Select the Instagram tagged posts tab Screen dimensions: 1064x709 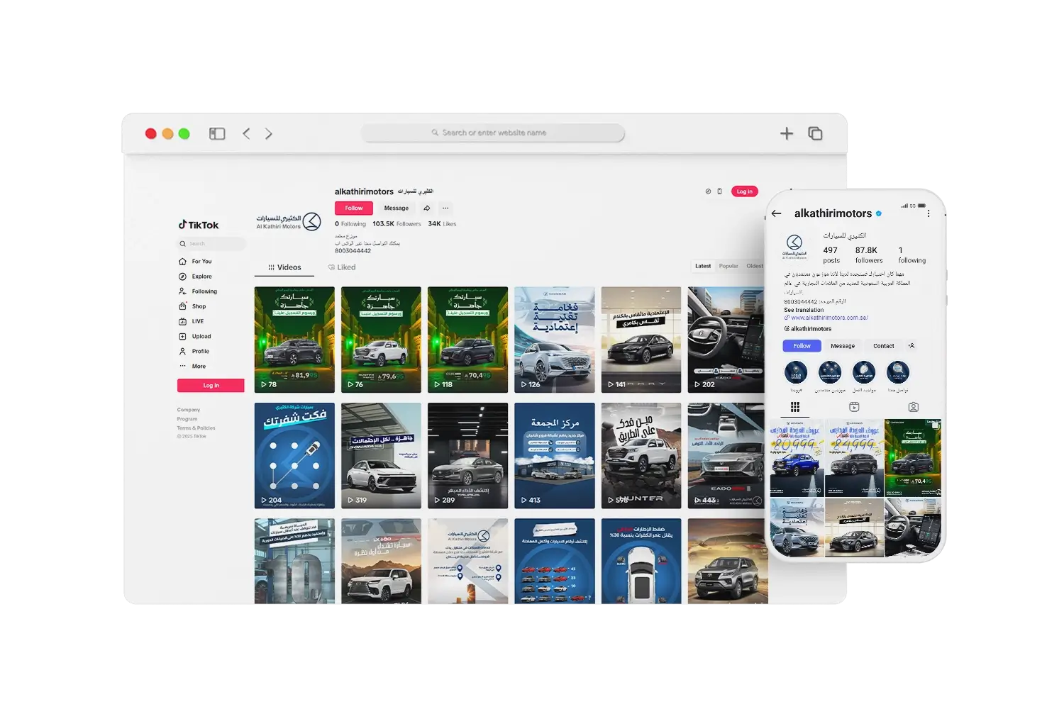[914, 407]
